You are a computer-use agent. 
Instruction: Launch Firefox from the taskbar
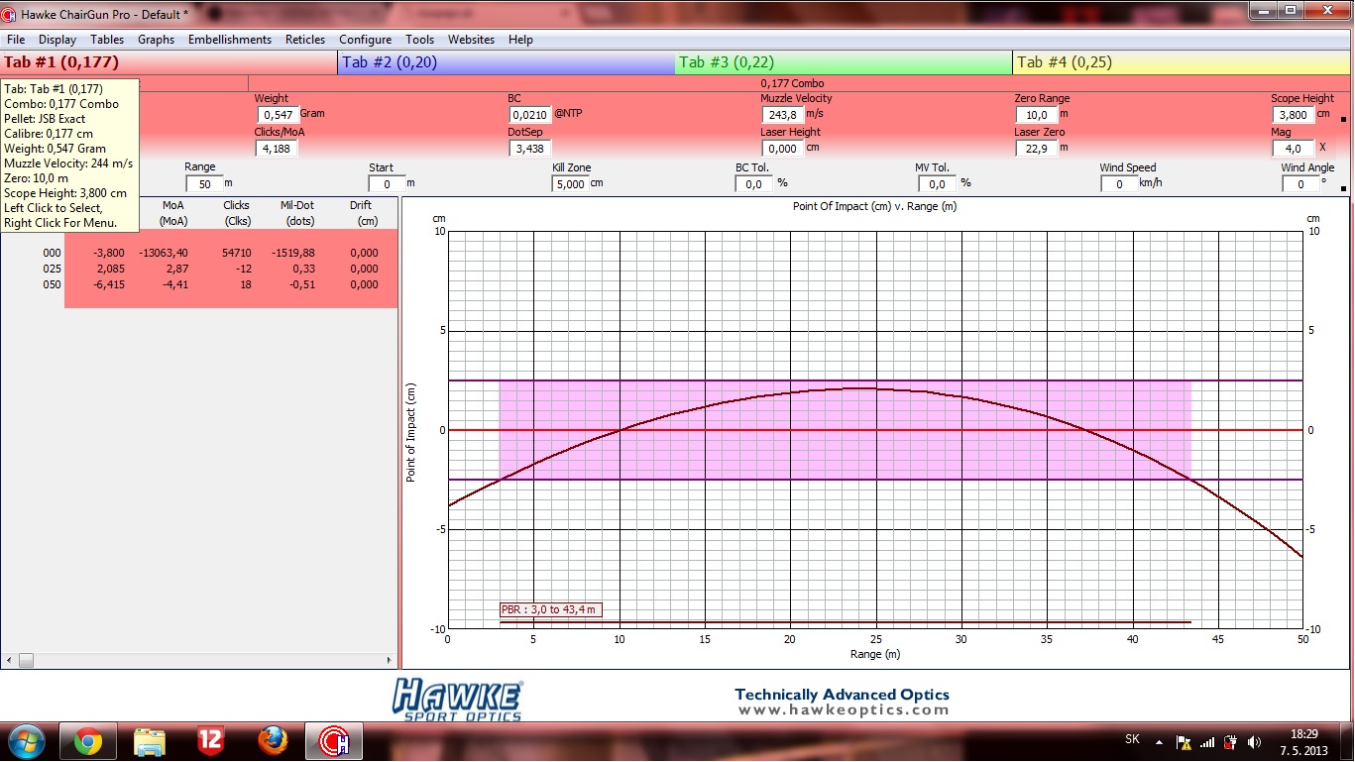pos(272,741)
